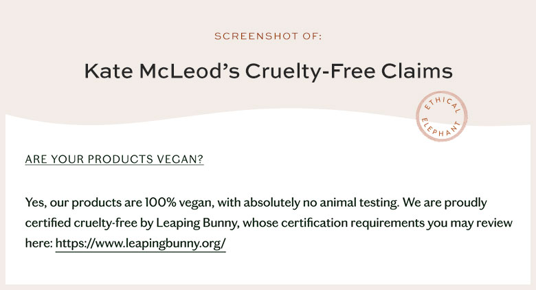The width and height of the screenshot is (536, 290).
Task: Click the Ethical Elephant circular stamp logo
Action: click(x=441, y=115)
